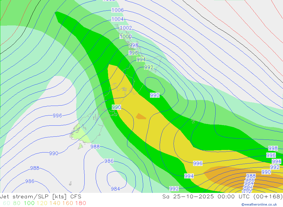Select the 1000 isobar label

pyautogui.click(x=126, y=37)
